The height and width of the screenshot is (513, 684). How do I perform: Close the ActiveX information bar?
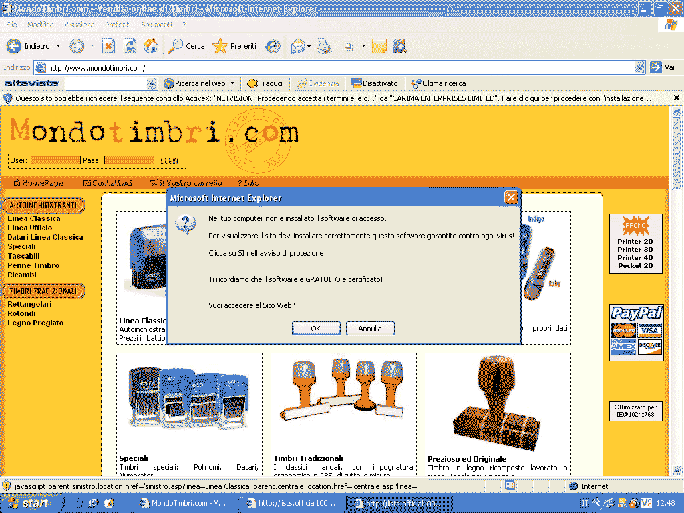pyautogui.click(x=677, y=98)
